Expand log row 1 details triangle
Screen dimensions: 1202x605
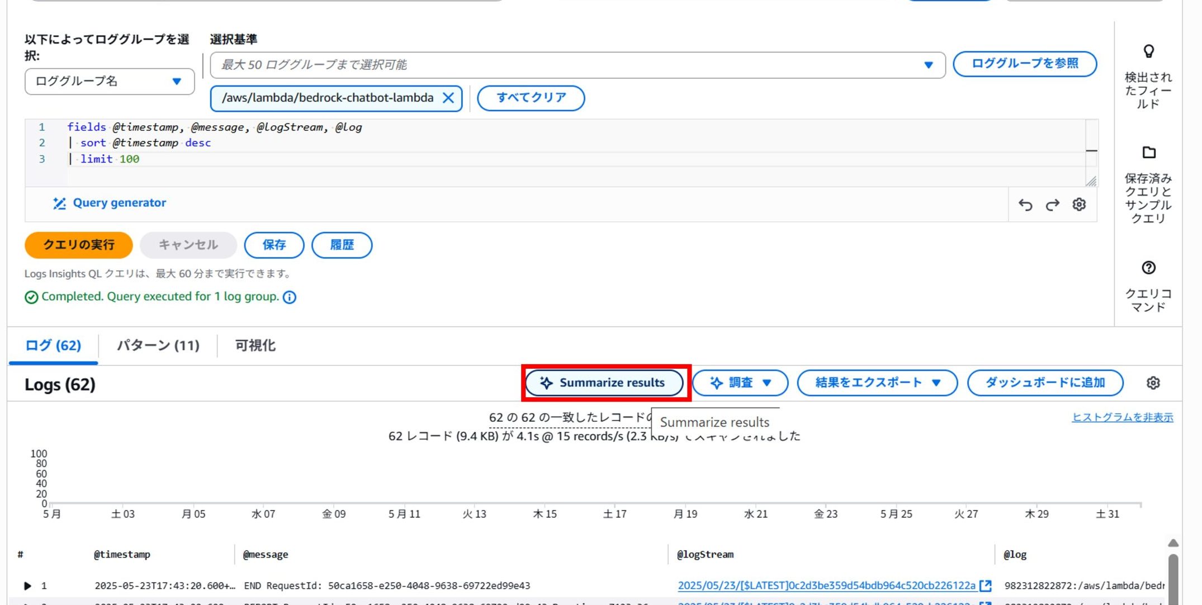click(27, 585)
